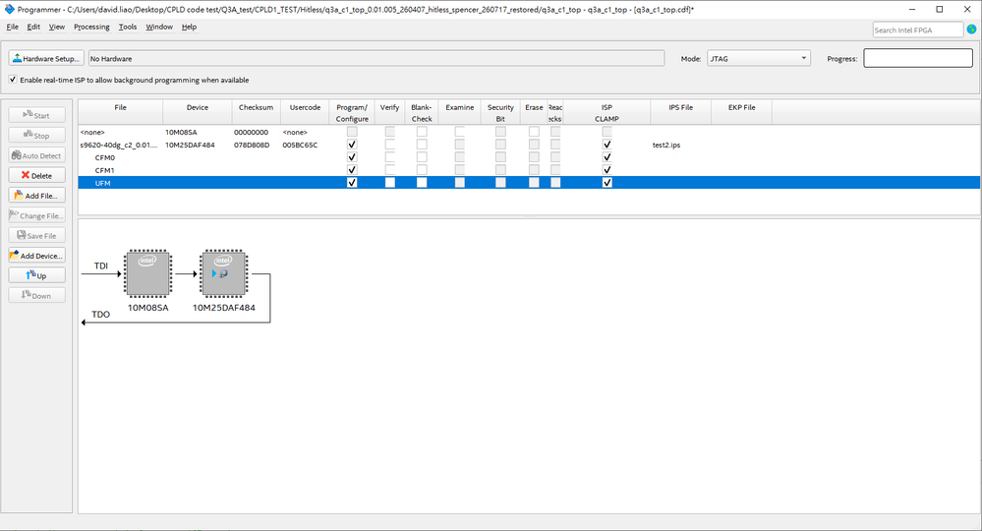The image size is (982, 531).
Task: Open the Tools menu
Action: 128,27
